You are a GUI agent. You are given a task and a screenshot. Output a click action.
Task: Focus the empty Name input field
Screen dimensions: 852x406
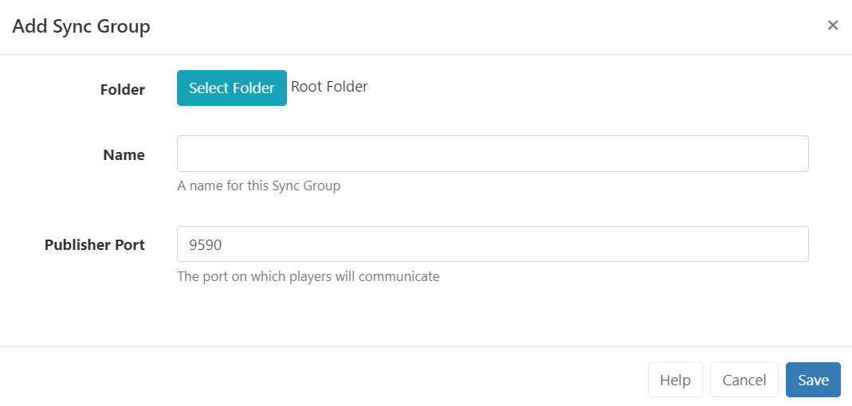click(492, 154)
